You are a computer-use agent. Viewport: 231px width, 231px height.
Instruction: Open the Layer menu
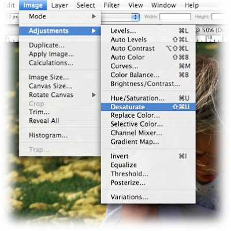pos(59,5)
